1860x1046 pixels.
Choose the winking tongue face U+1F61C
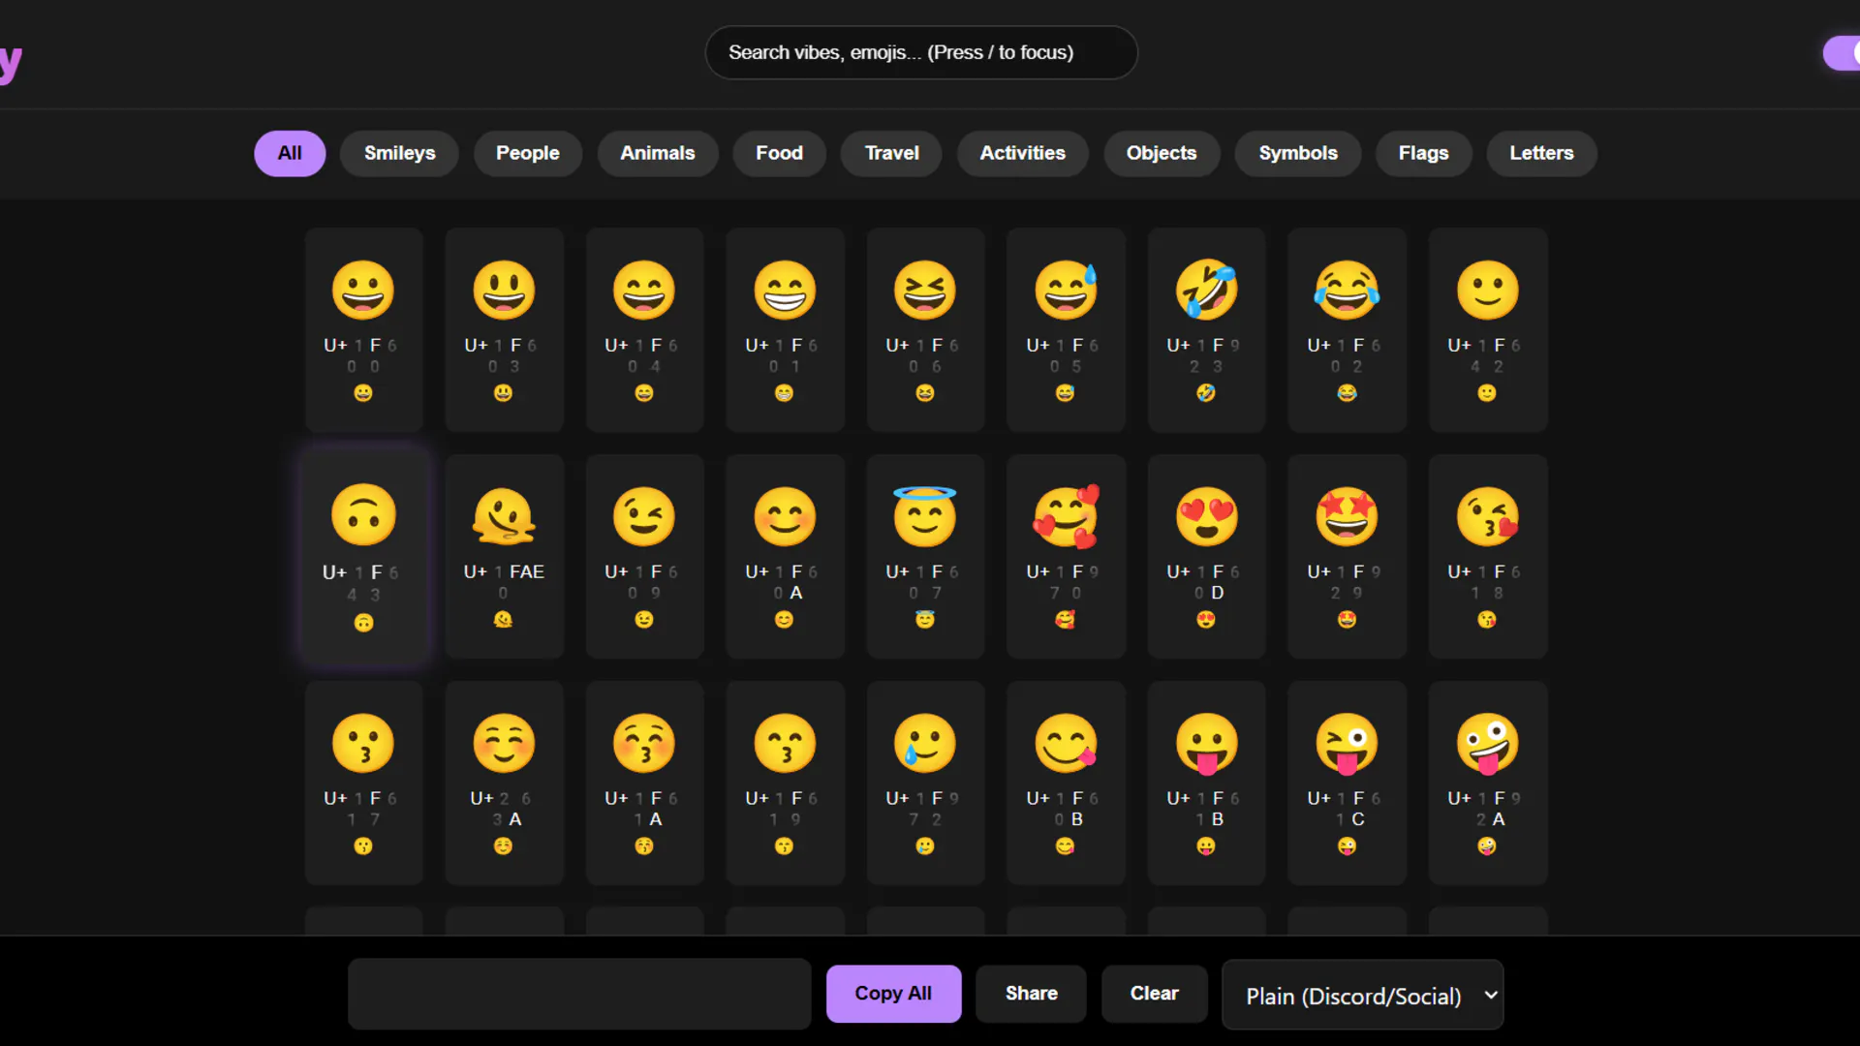[1347, 783]
